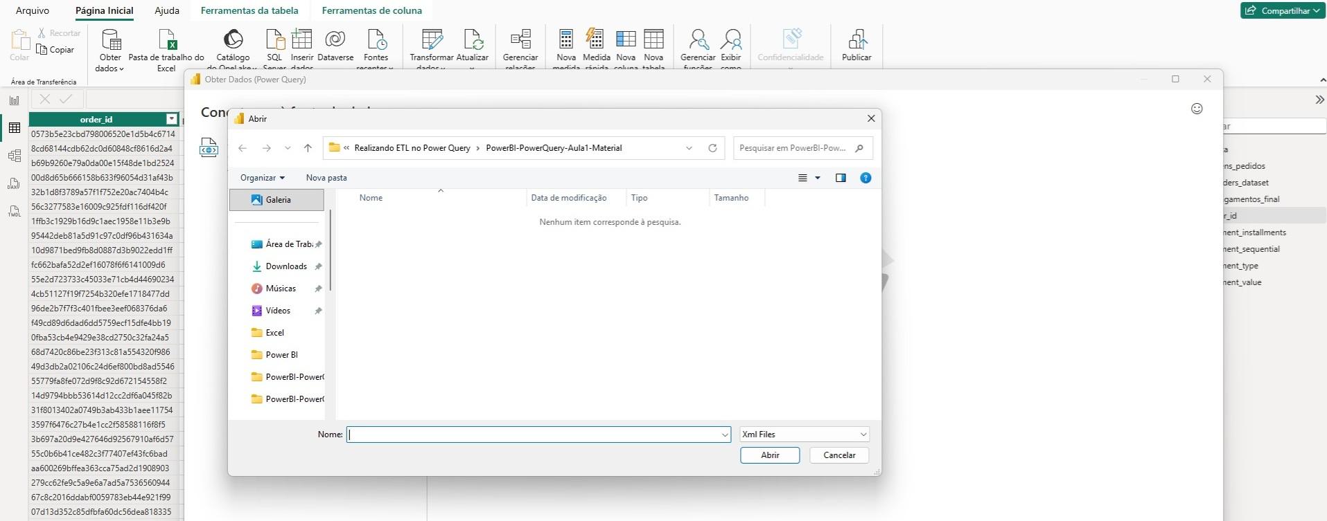Click the Abrir button to open file
This screenshot has height=521, width=1327.
(x=770, y=455)
